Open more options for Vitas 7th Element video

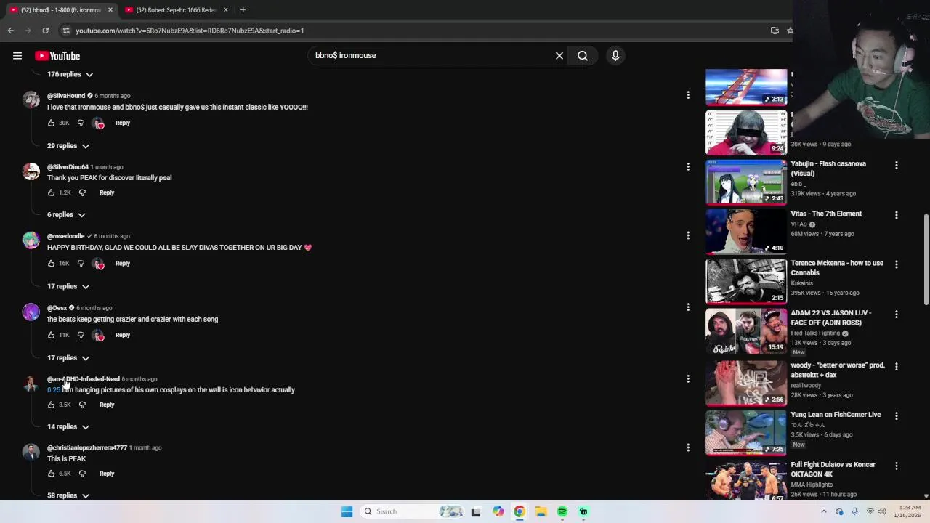(897, 215)
